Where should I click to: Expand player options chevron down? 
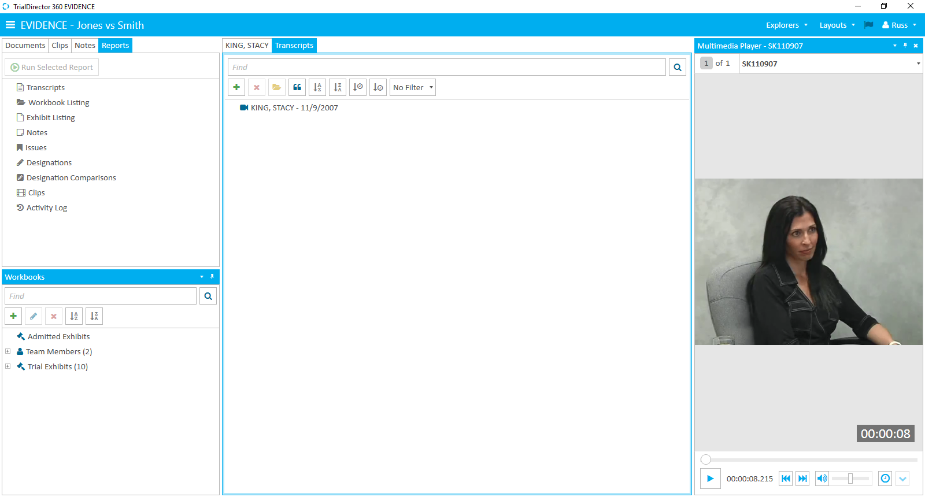(903, 479)
